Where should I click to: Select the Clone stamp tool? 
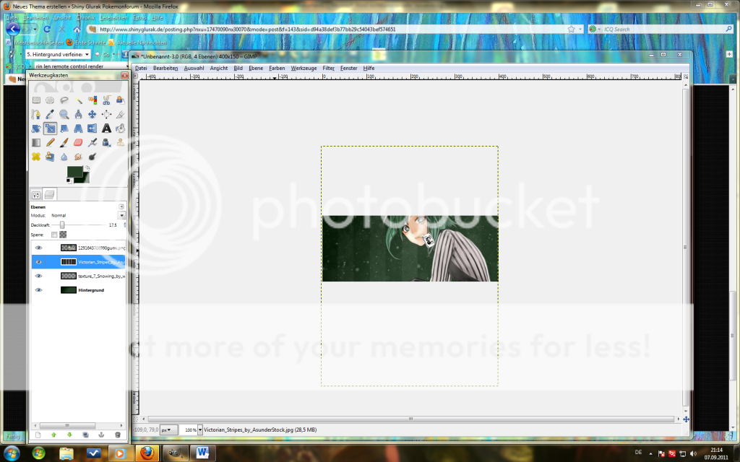(x=121, y=142)
